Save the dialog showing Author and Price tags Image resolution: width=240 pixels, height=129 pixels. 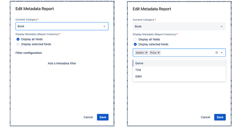(220, 117)
